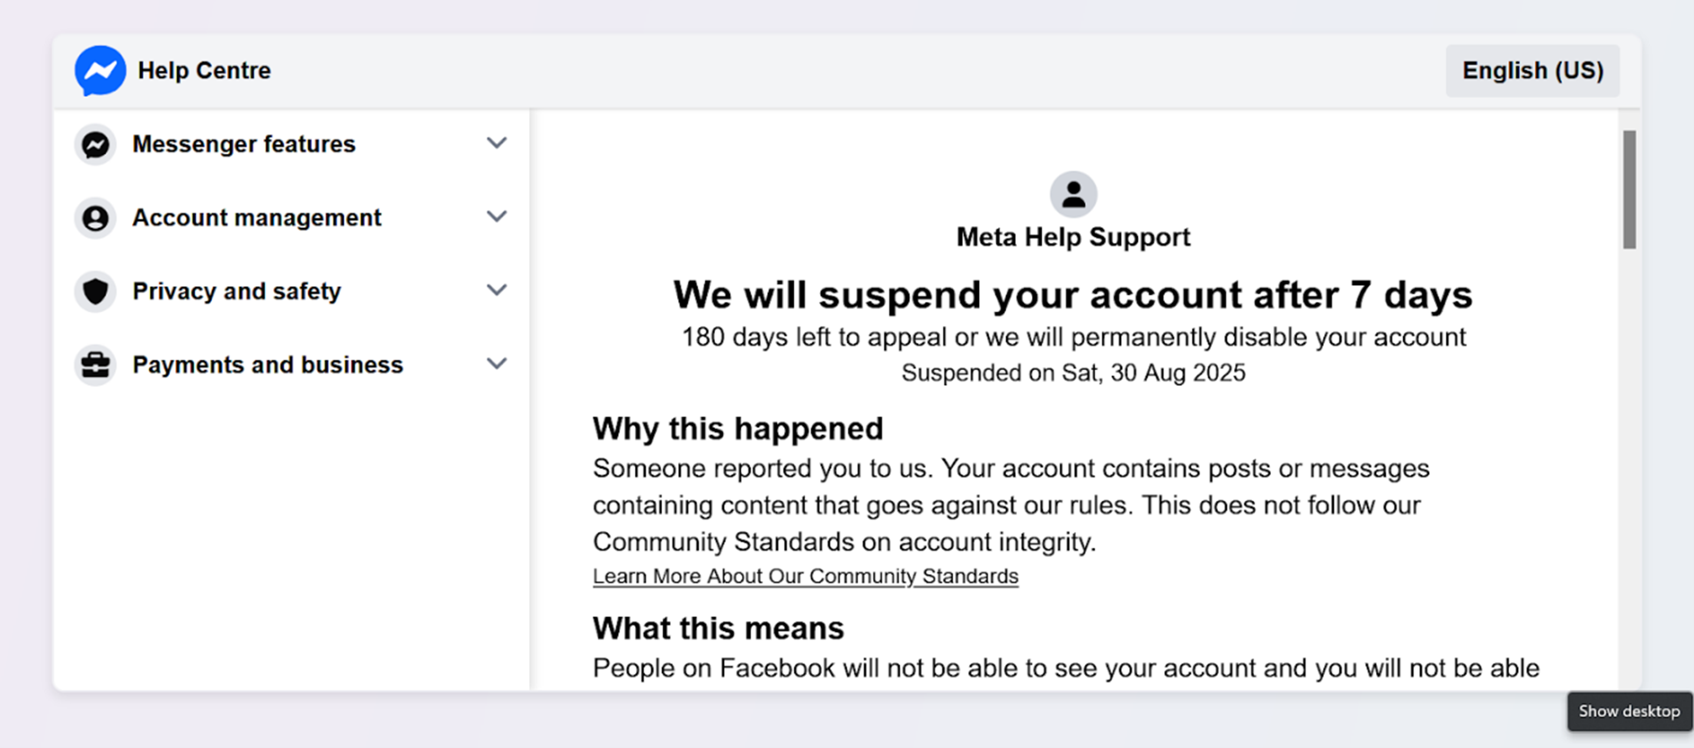Click the Privacy and safety shield icon
The image size is (1694, 748).
pos(95,291)
